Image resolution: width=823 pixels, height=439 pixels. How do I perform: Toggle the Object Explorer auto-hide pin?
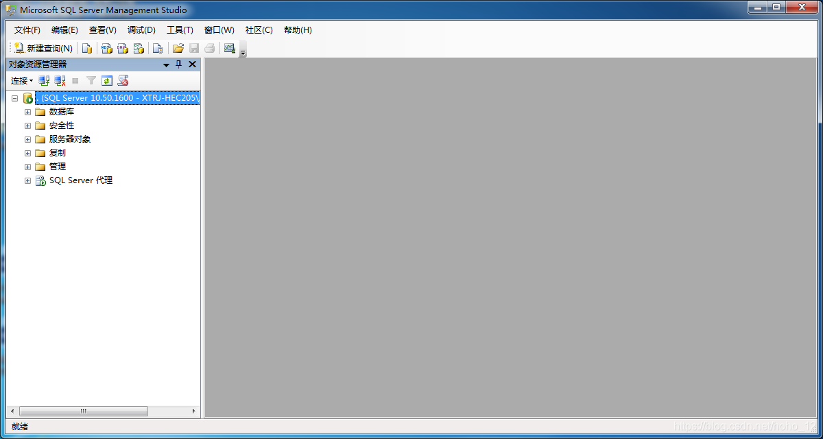tap(179, 64)
